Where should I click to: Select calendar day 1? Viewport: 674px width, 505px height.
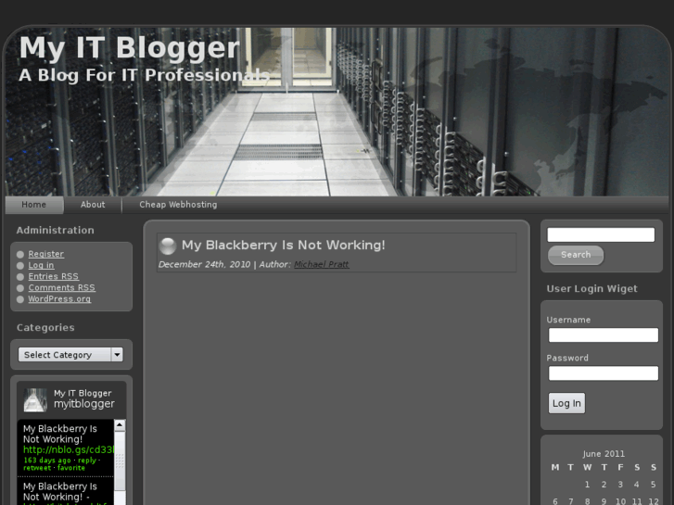tap(587, 485)
